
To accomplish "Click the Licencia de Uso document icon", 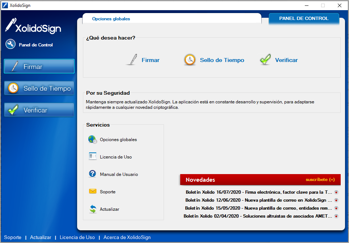I will pos(93,156).
